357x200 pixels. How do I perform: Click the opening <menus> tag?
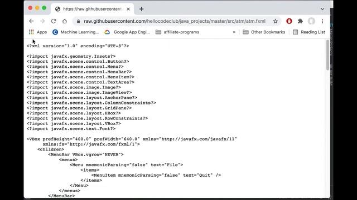point(68,159)
